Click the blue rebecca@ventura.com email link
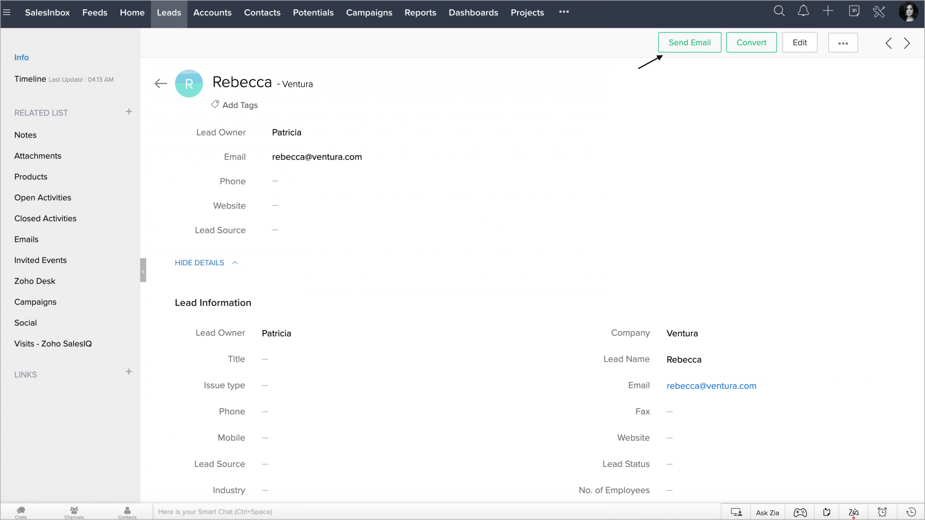Viewport: 925px width, 520px height. [711, 386]
